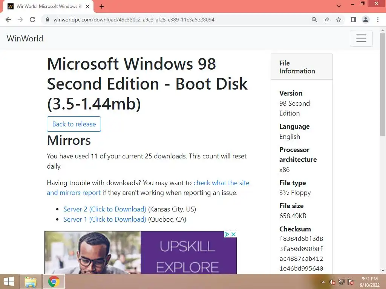This screenshot has height=289, width=386.
Task: Click the AdChoices triangle icon
Action: click(x=227, y=234)
